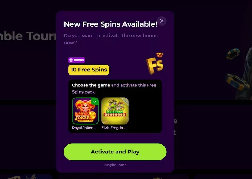Click the dimmed Tournament heading behind dialog

[28, 36]
